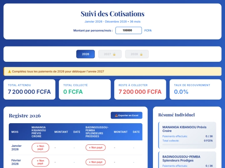The image size is (225, 168).
Task: Open the locked 2027 year tab
Action: point(110,54)
